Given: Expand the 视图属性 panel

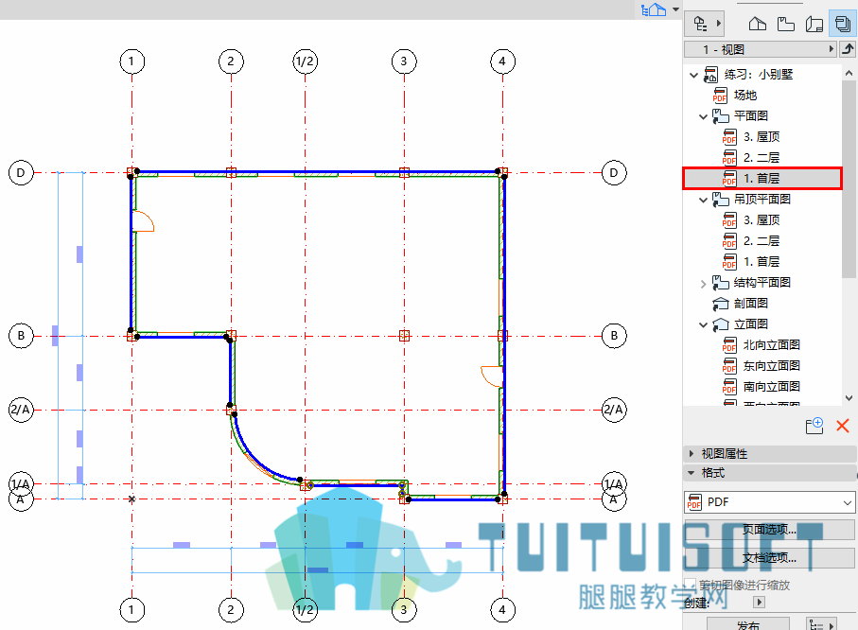Looking at the screenshot, I should [692, 454].
